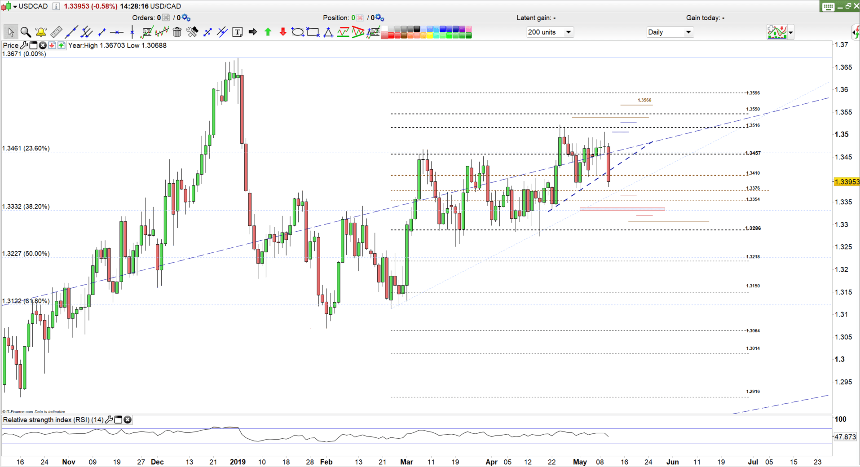Click Year High 1.36703 Low 1.30688 text
Viewport: 860px width, 467px height.
tap(117, 45)
